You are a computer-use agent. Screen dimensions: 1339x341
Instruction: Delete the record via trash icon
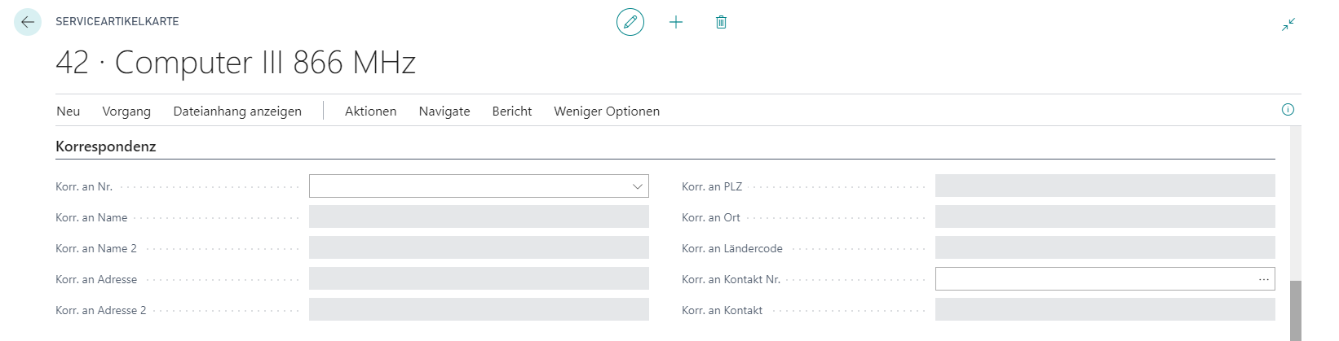[x=721, y=22]
